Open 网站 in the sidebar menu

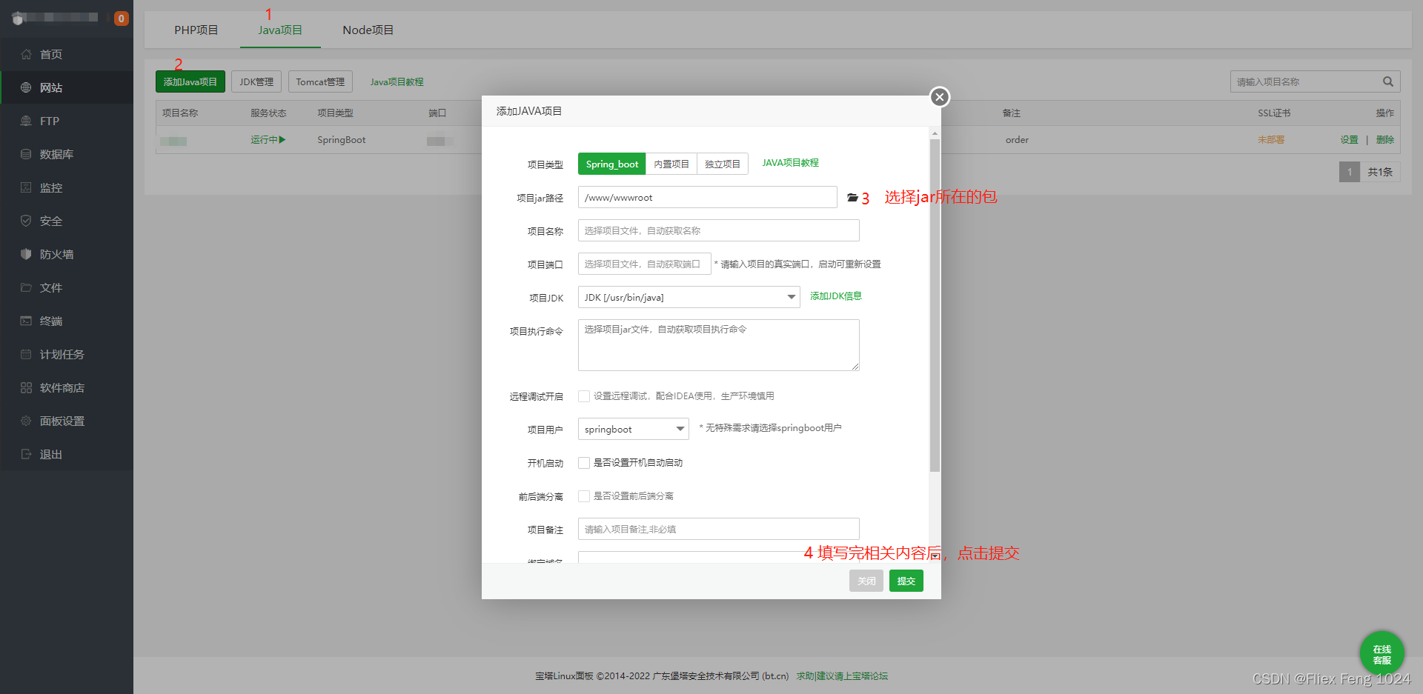click(67, 87)
